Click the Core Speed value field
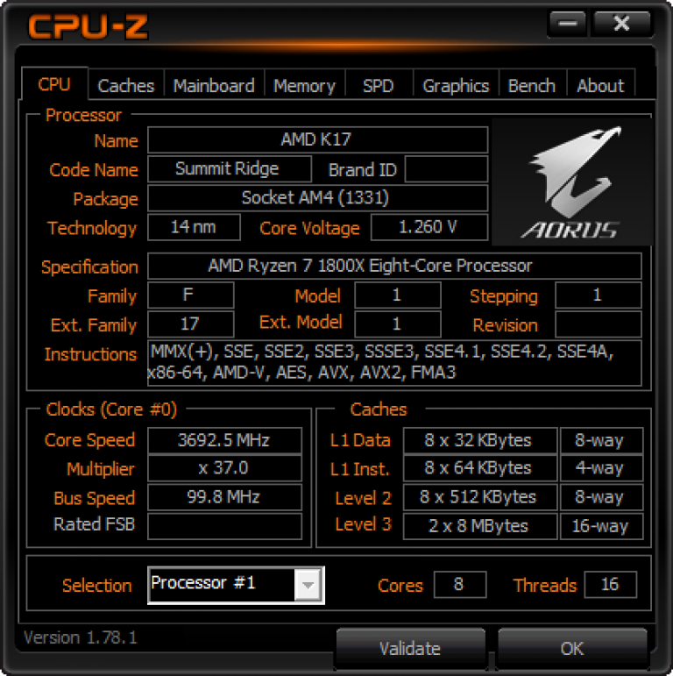The image size is (673, 676). [x=224, y=440]
